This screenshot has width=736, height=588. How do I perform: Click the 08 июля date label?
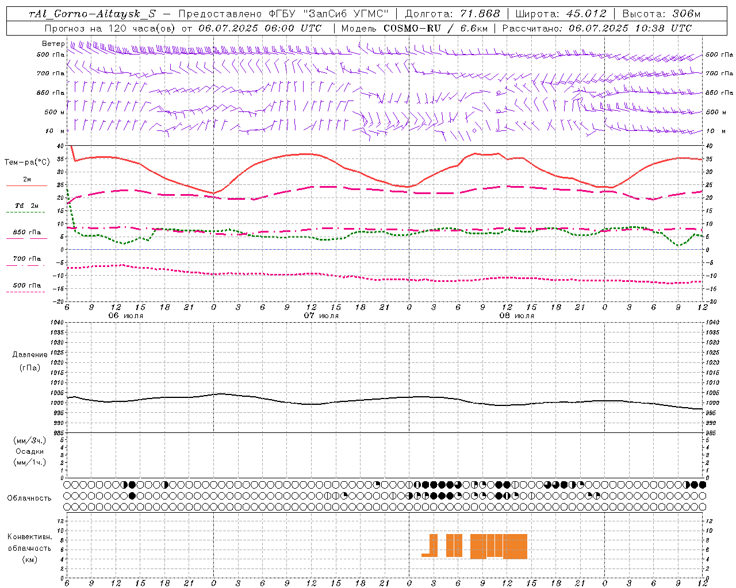(517, 316)
